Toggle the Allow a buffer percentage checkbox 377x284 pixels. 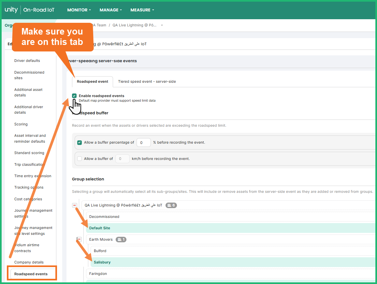point(80,142)
